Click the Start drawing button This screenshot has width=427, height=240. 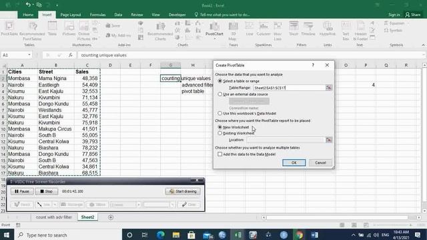click(183, 191)
